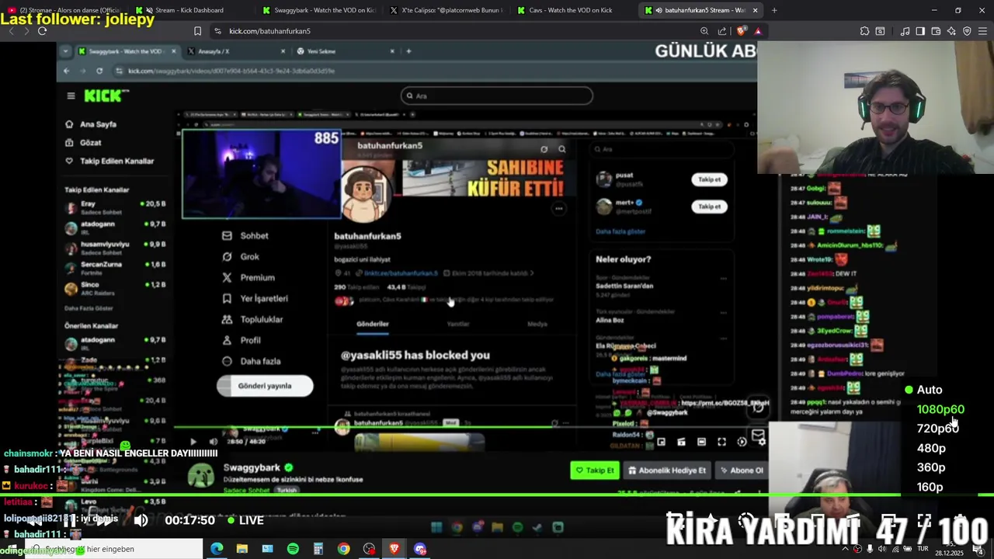The image size is (994, 559).
Task: Click Takip et next to pusat
Action: [709, 179]
